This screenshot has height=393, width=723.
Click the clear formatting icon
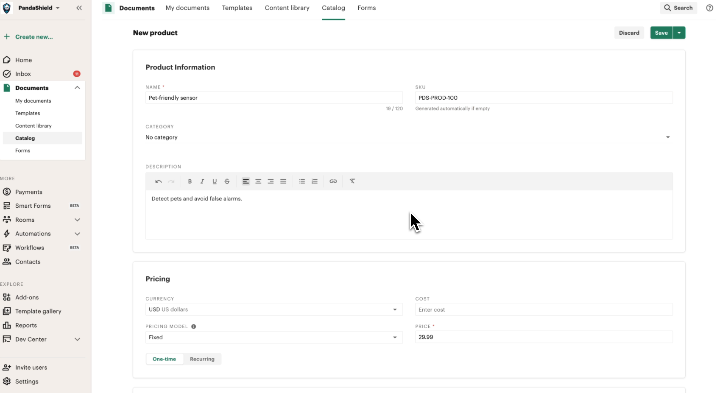(352, 181)
